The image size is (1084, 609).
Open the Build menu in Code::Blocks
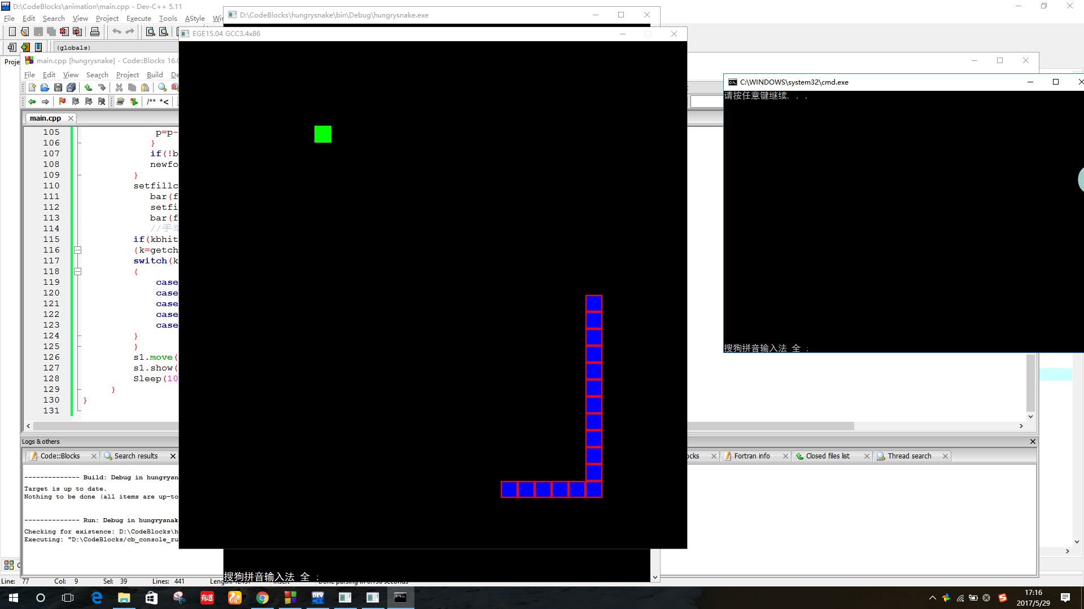tap(155, 74)
